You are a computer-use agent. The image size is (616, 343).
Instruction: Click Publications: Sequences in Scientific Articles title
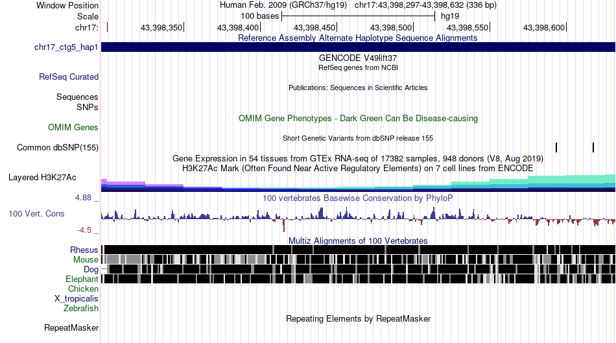[358, 88]
